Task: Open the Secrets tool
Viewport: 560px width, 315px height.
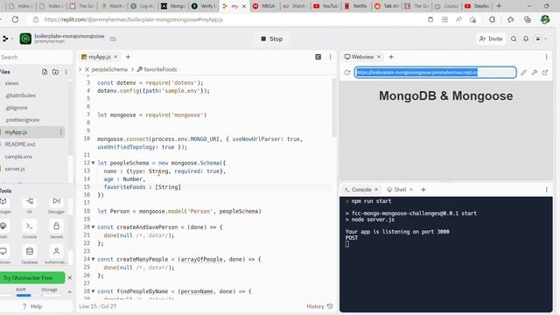Action: click(x=56, y=230)
